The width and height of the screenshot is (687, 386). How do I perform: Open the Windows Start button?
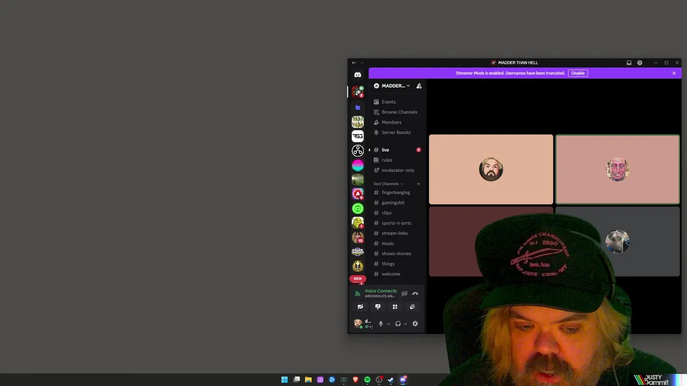(284, 380)
